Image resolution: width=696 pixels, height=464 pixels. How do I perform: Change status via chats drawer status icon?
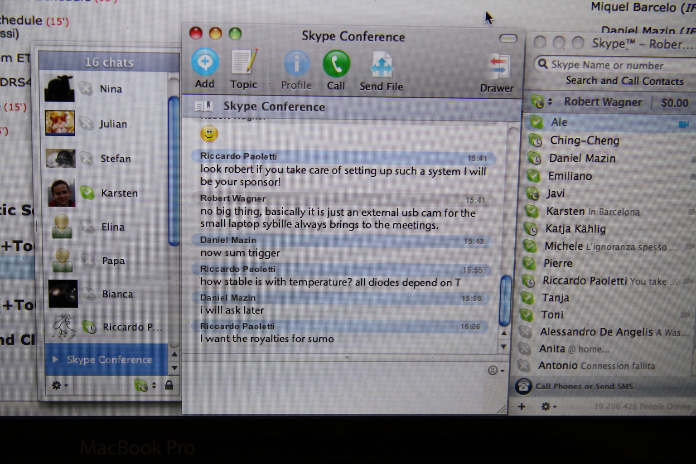[144, 385]
